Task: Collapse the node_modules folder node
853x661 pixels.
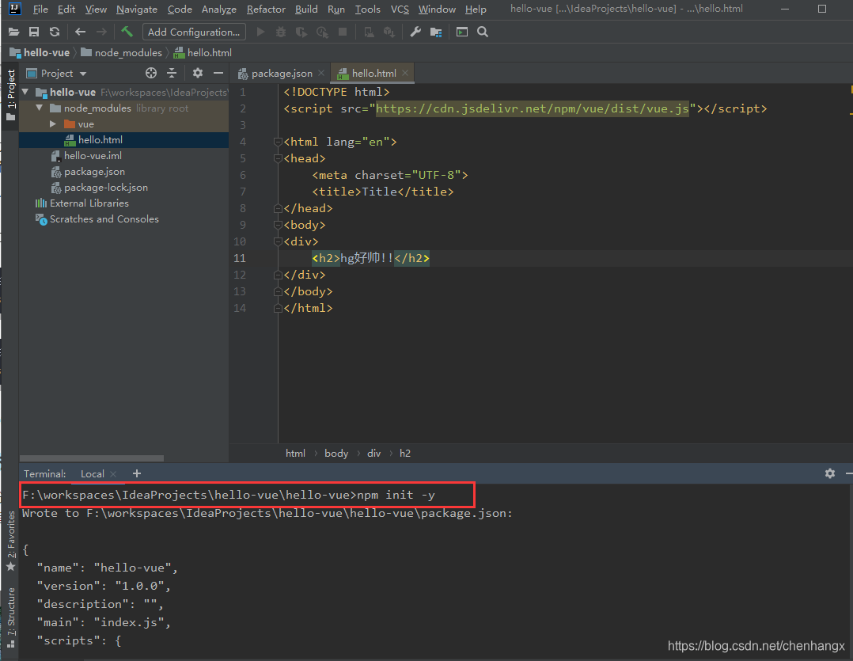Action: (x=40, y=108)
